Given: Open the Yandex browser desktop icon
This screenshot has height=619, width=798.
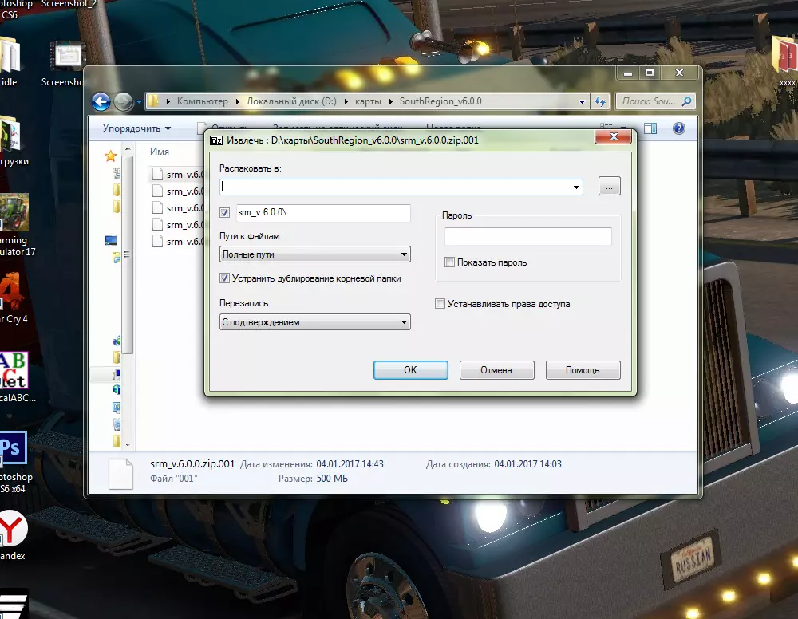Looking at the screenshot, I should click(14, 535).
